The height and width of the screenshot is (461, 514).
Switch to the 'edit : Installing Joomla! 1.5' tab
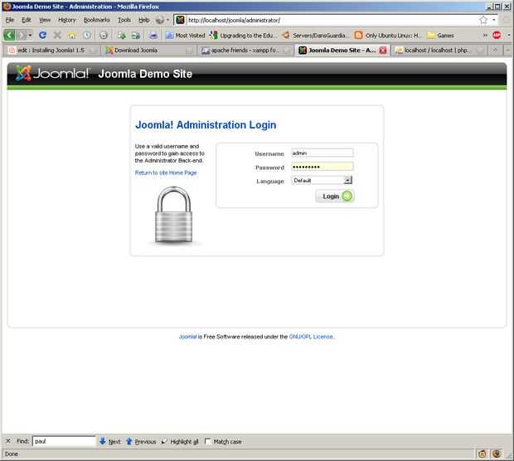(51, 51)
